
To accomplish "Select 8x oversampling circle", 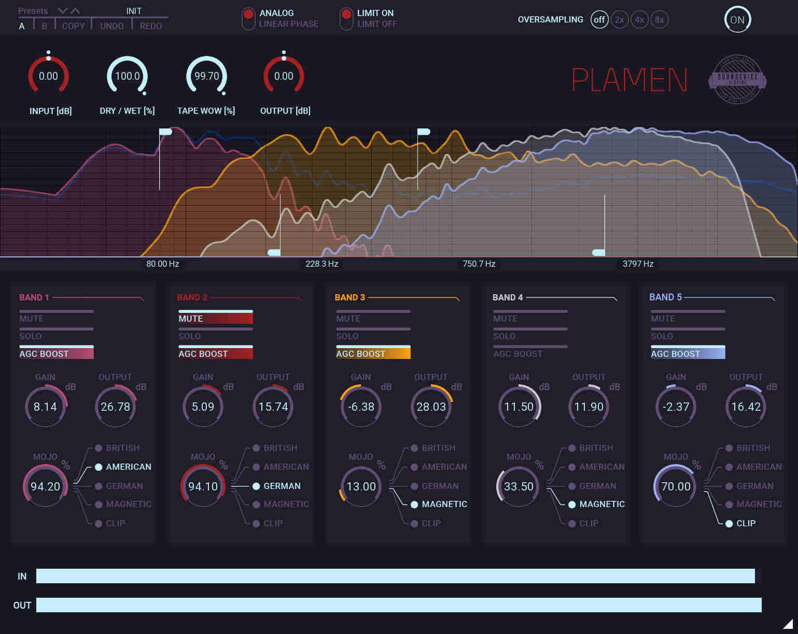I will click(659, 20).
